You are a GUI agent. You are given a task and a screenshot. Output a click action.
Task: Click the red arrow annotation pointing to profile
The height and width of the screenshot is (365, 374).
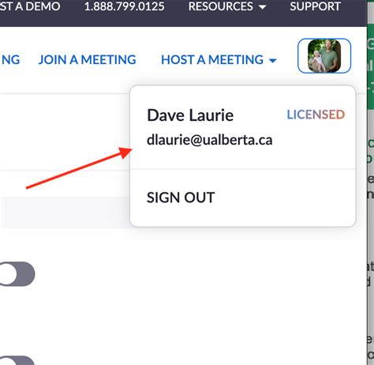click(x=79, y=167)
